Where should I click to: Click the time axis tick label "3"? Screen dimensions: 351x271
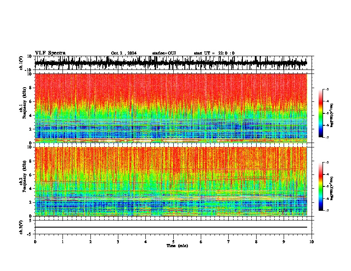pos(118,242)
